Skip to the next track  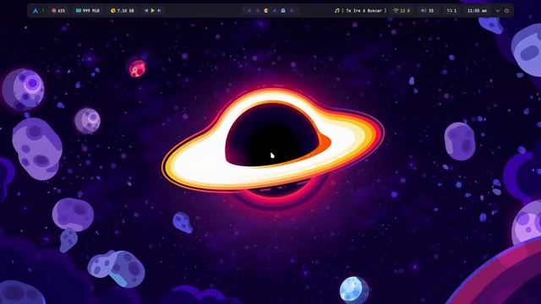click(x=159, y=11)
